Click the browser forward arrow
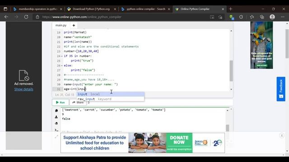Viewport: 289px width, 162px height. point(16,17)
